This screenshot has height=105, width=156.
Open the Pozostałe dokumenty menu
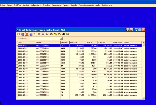[86, 5]
